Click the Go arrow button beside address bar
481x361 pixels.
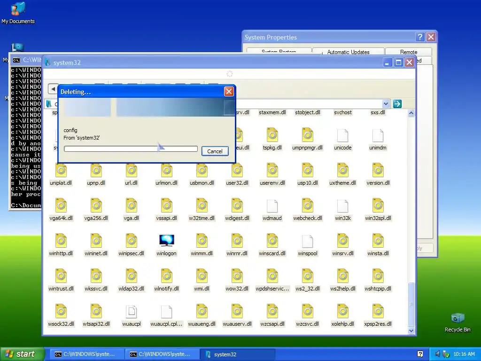tap(397, 104)
